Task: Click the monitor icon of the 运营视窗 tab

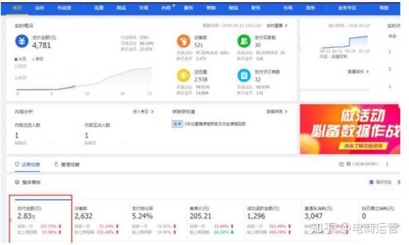Action: point(17,164)
